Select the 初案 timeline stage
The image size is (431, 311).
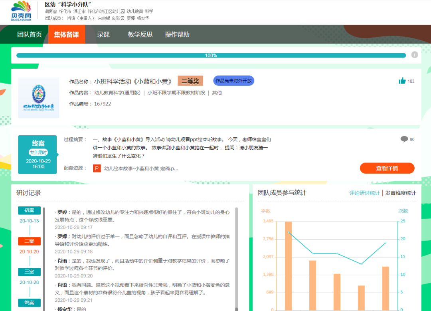[30, 210]
